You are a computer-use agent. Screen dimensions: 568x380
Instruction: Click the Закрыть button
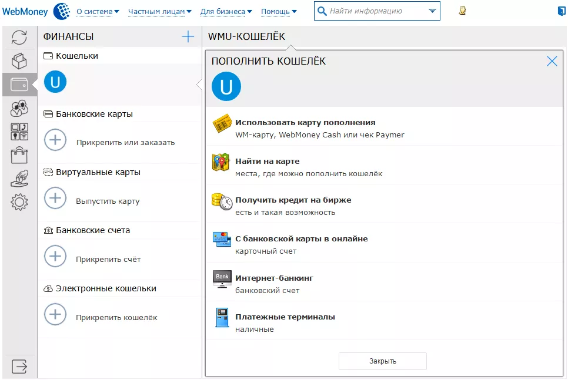point(383,361)
